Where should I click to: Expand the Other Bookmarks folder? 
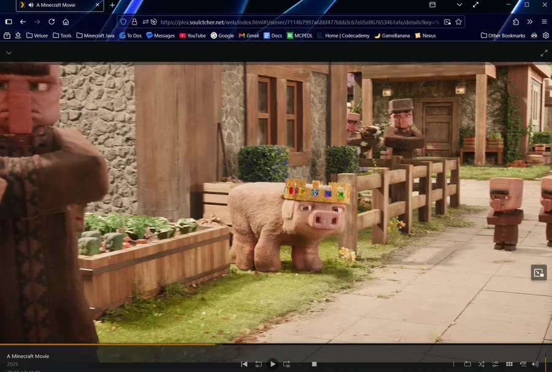coord(503,36)
